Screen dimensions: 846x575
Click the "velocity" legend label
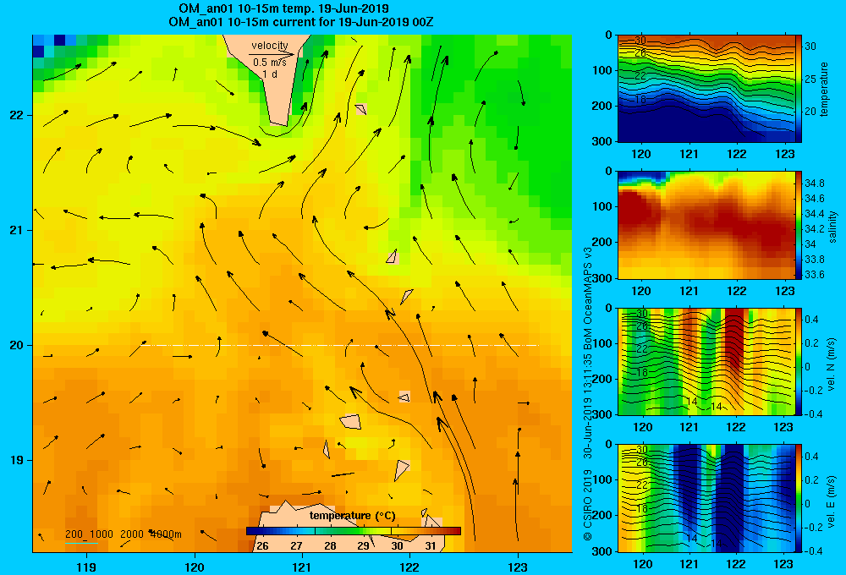269,46
